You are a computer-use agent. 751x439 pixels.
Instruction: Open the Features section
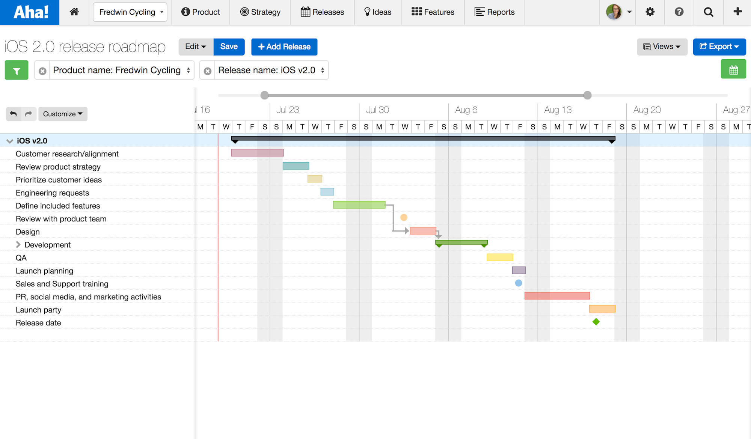pos(433,12)
